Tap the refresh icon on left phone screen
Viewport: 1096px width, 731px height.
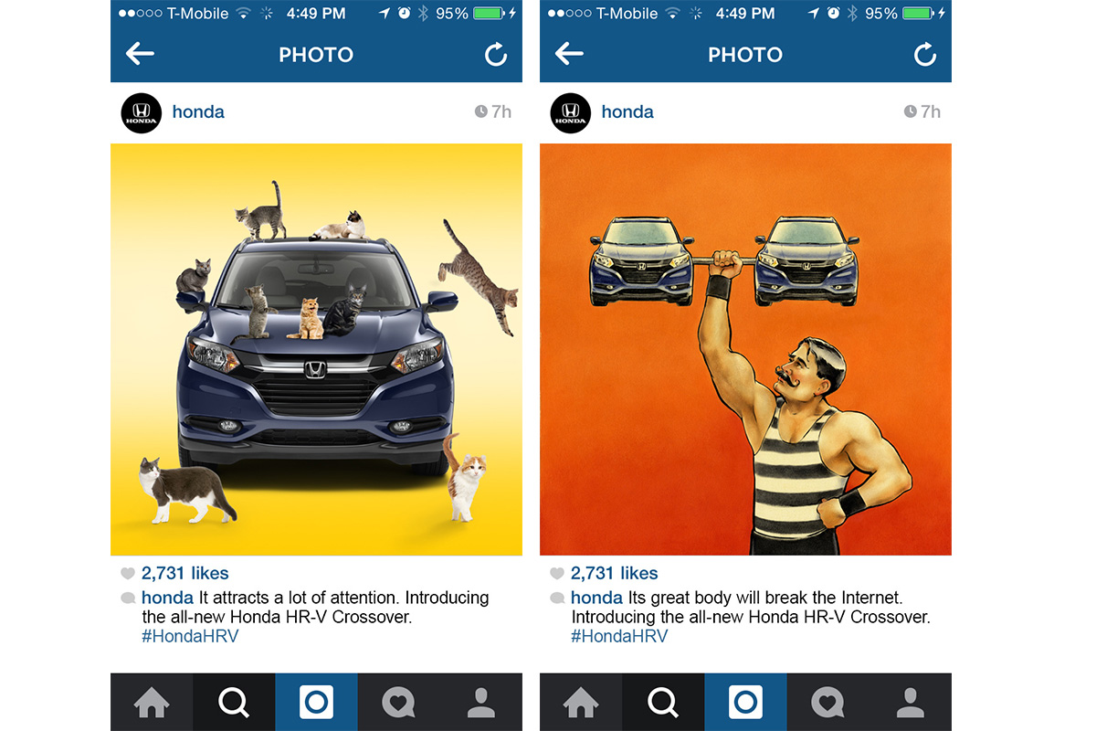[x=496, y=55]
